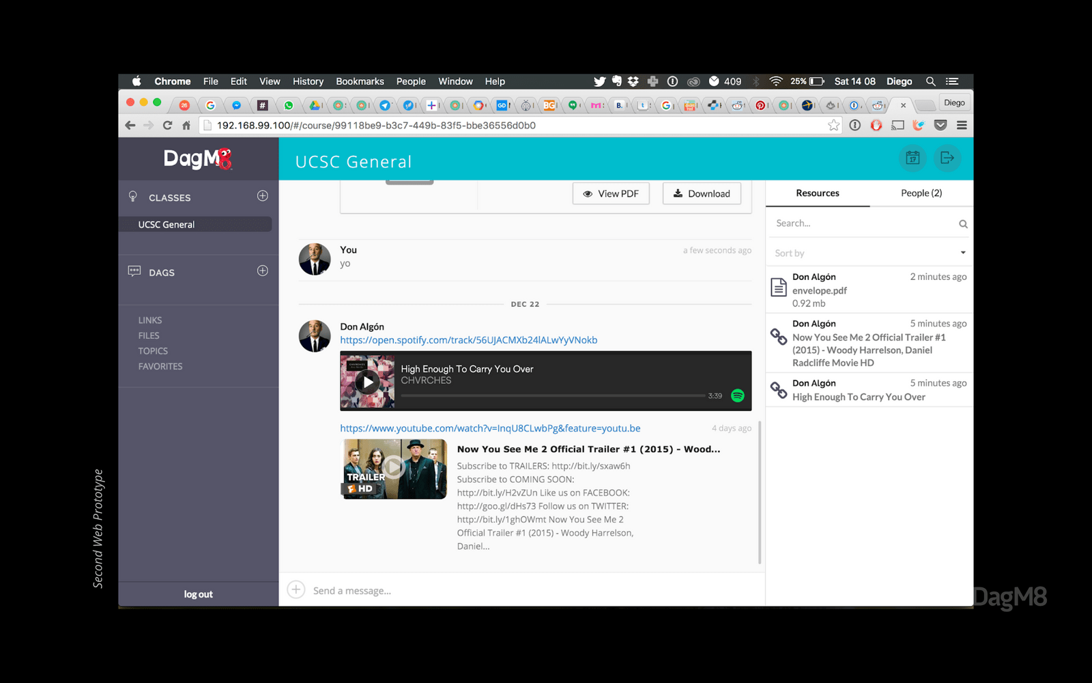Switch to the People (2) tab
The width and height of the screenshot is (1092, 683).
[921, 193]
